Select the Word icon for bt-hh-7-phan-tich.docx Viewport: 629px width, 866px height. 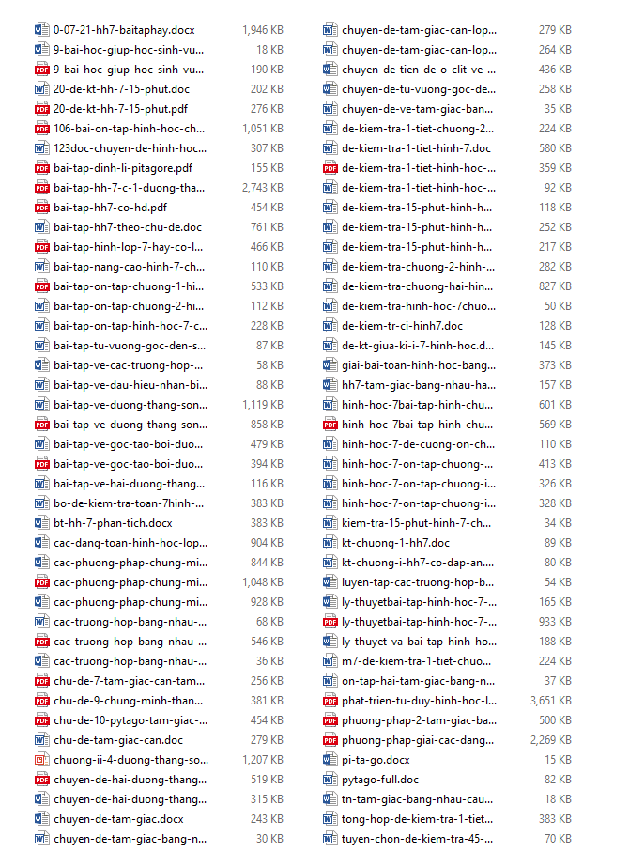[x=41, y=523]
